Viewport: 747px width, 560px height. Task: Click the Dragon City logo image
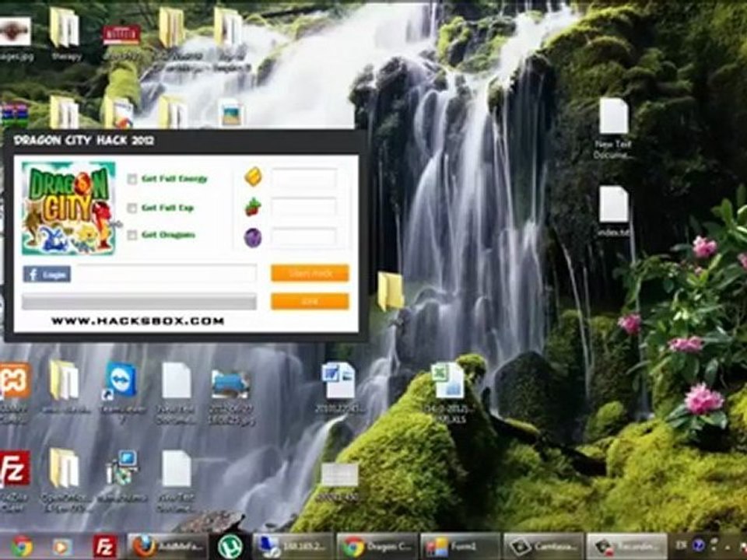[68, 208]
